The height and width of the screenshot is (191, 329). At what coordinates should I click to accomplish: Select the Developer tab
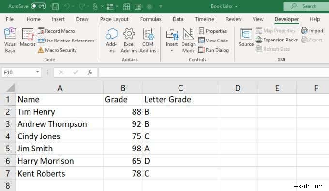[286, 19]
